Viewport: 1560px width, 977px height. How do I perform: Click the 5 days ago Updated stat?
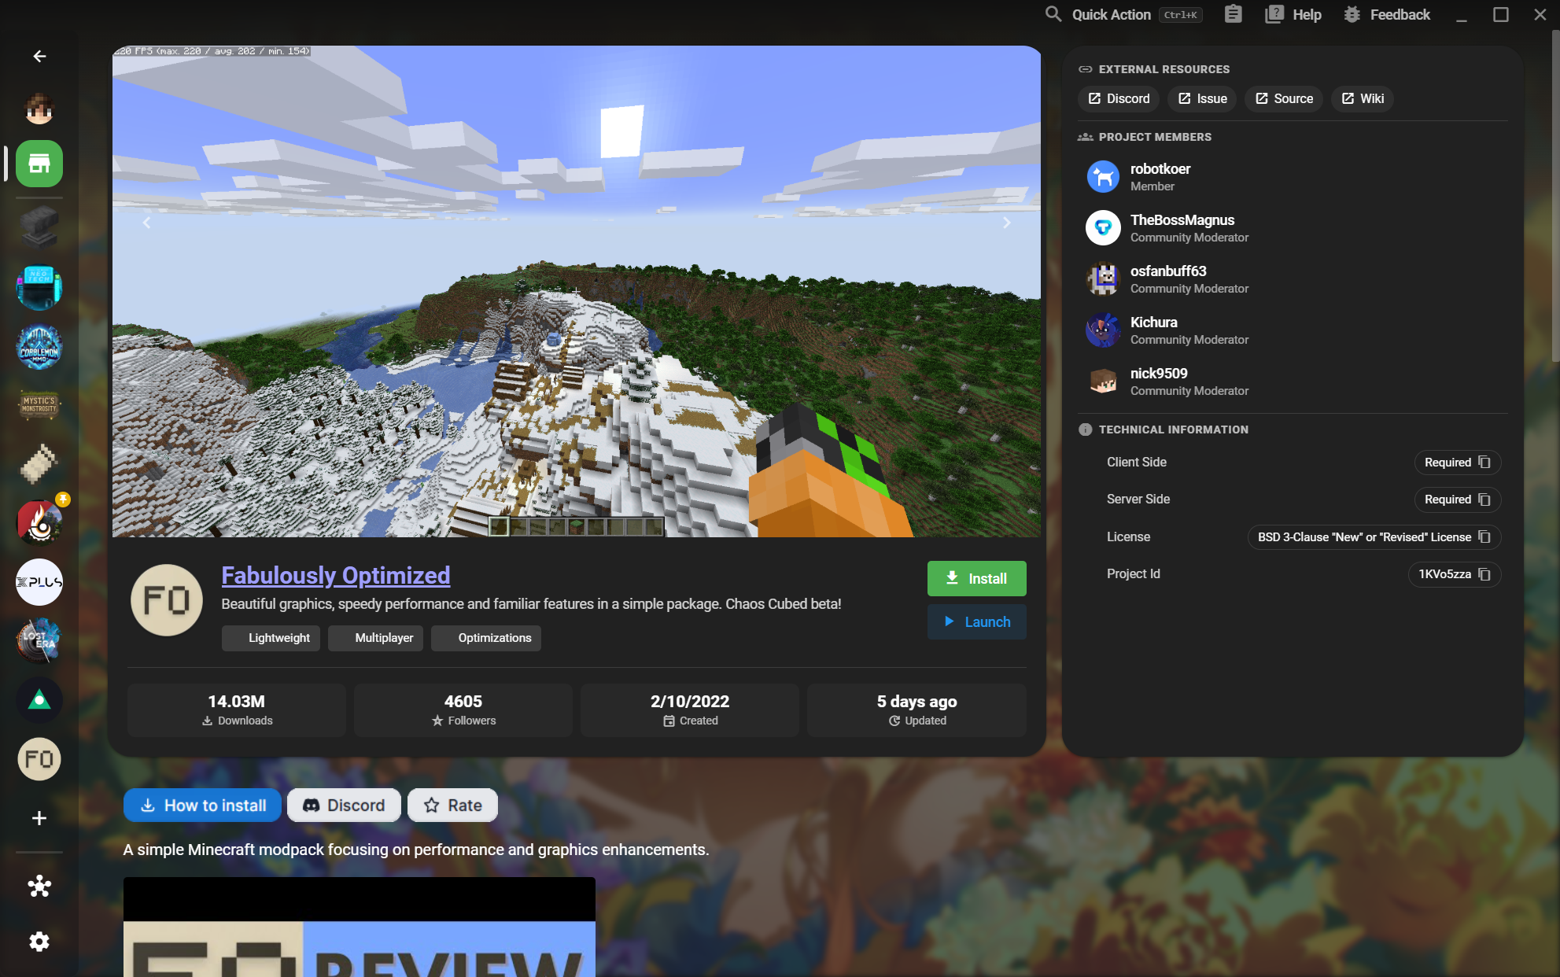coord(916,710)
